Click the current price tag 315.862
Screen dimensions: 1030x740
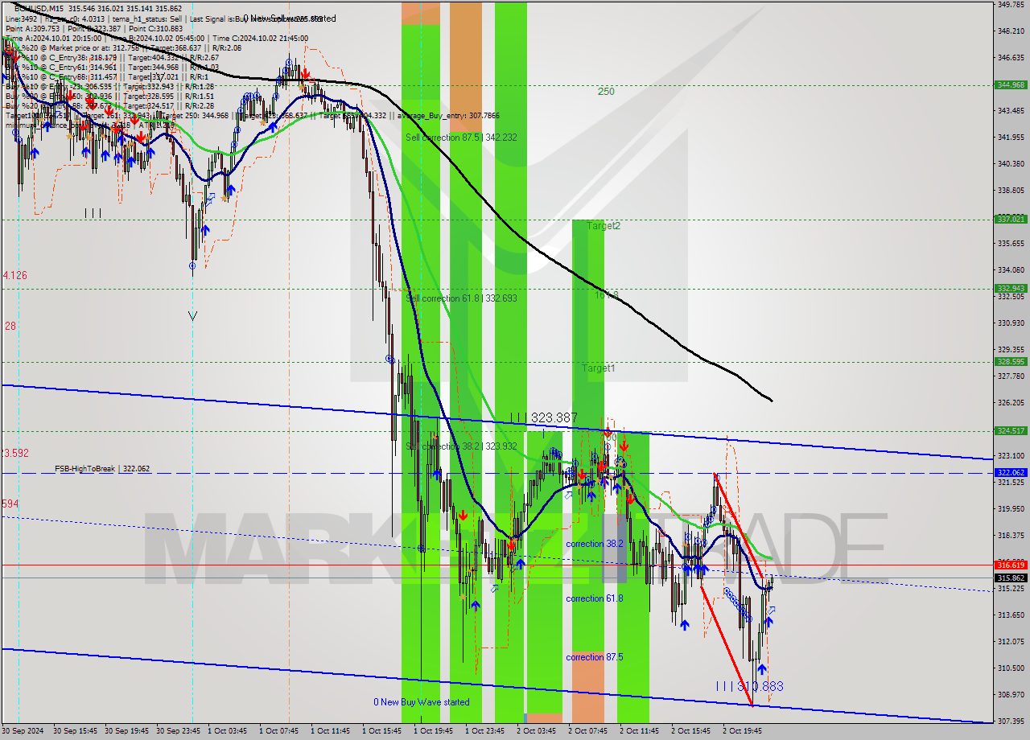tap(1011, 578)
